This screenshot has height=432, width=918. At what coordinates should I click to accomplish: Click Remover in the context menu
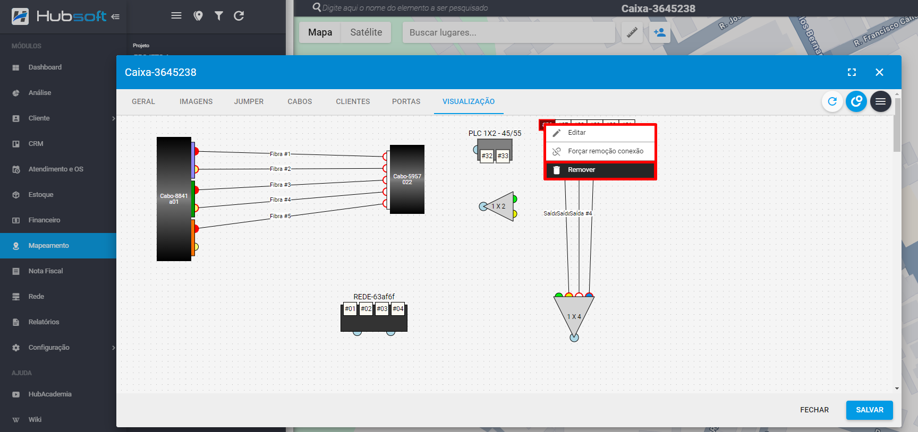pyautogui.click(x=600, y=170)
